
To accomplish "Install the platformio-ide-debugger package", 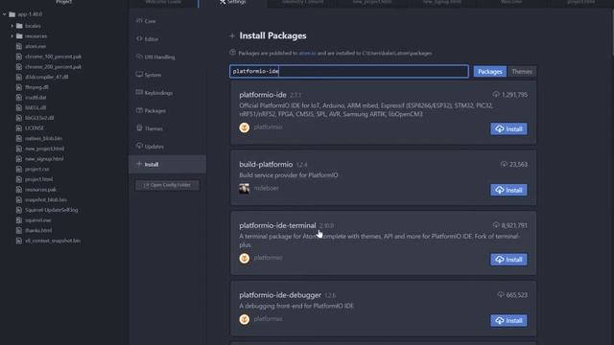I will tap(508, 320).
